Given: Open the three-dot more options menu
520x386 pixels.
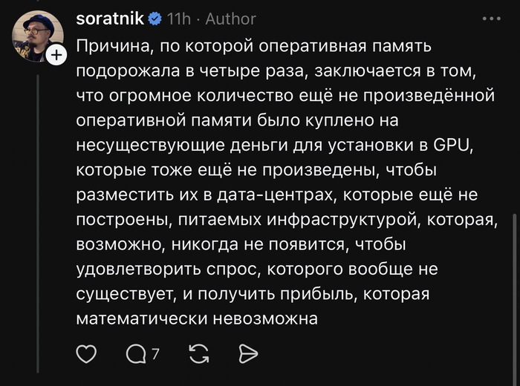Looking at the screenshot, I should (492, 18).
